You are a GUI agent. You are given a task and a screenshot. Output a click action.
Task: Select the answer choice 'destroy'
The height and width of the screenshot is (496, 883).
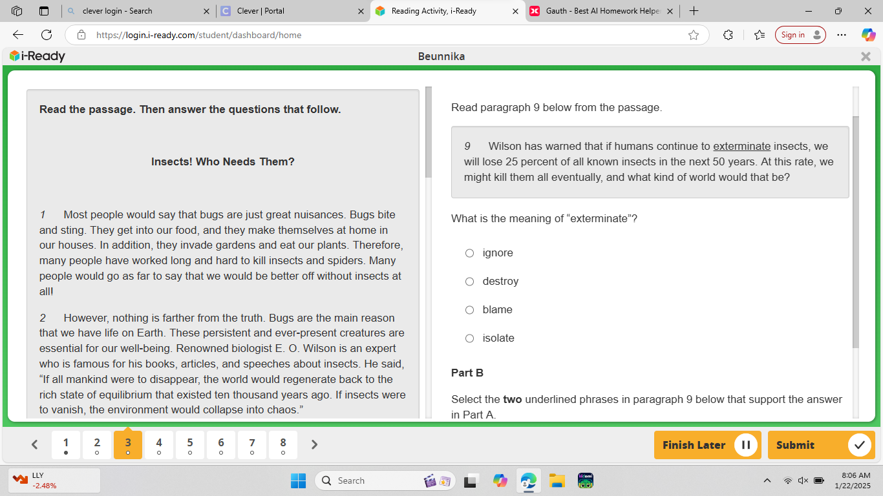pyautogui.click(x=469, y=281)
